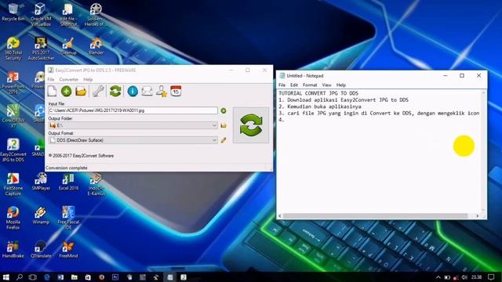Click the Notepad scroll left arrow
Screen dimensions: 502x282
coord(280,216)
